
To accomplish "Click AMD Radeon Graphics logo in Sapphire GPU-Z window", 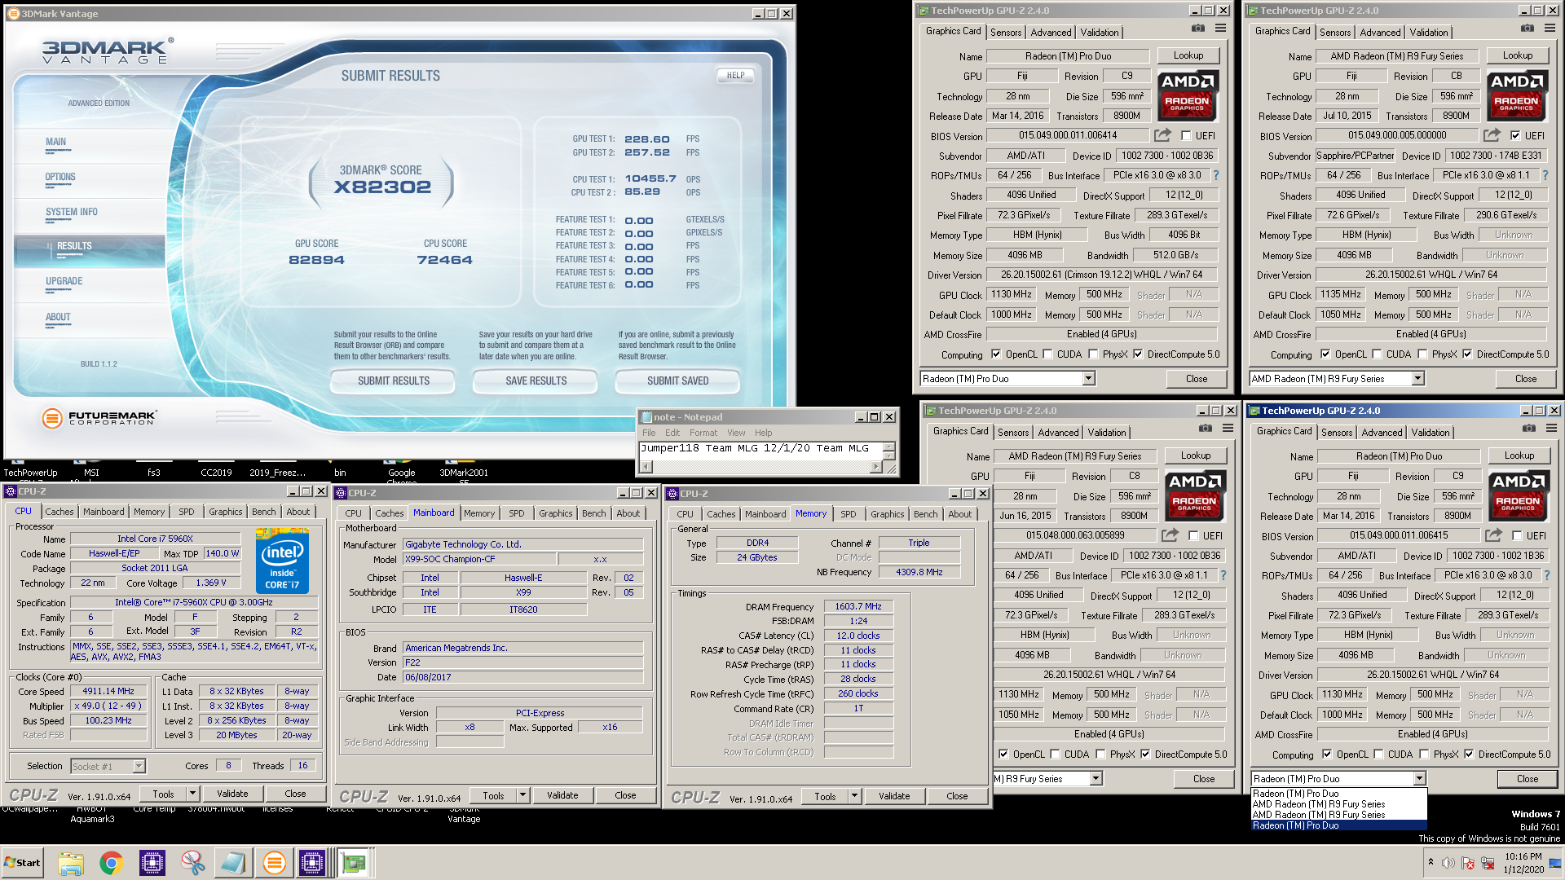I will pos(1517,95).
